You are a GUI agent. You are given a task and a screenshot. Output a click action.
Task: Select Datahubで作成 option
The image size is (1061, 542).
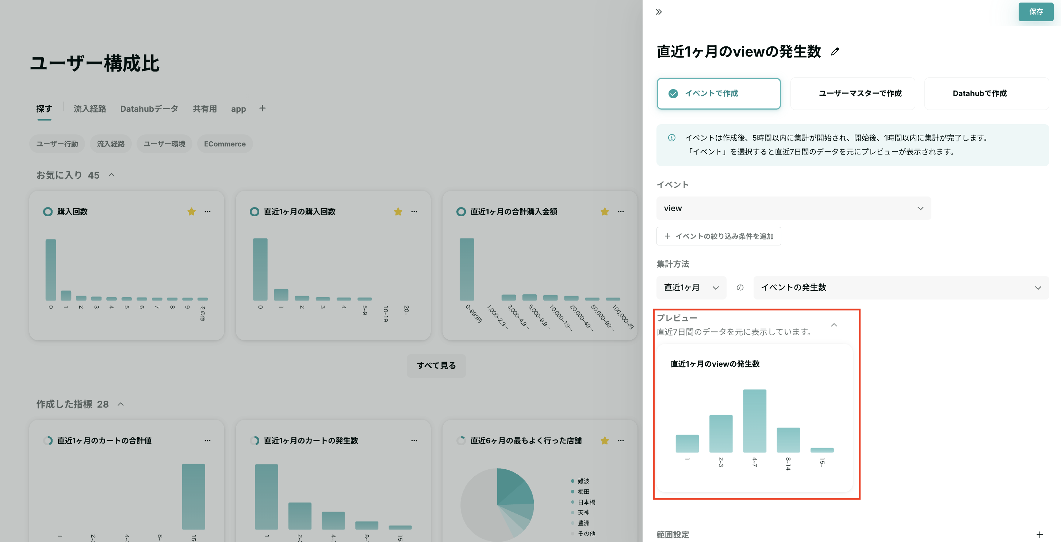point(987,93)
